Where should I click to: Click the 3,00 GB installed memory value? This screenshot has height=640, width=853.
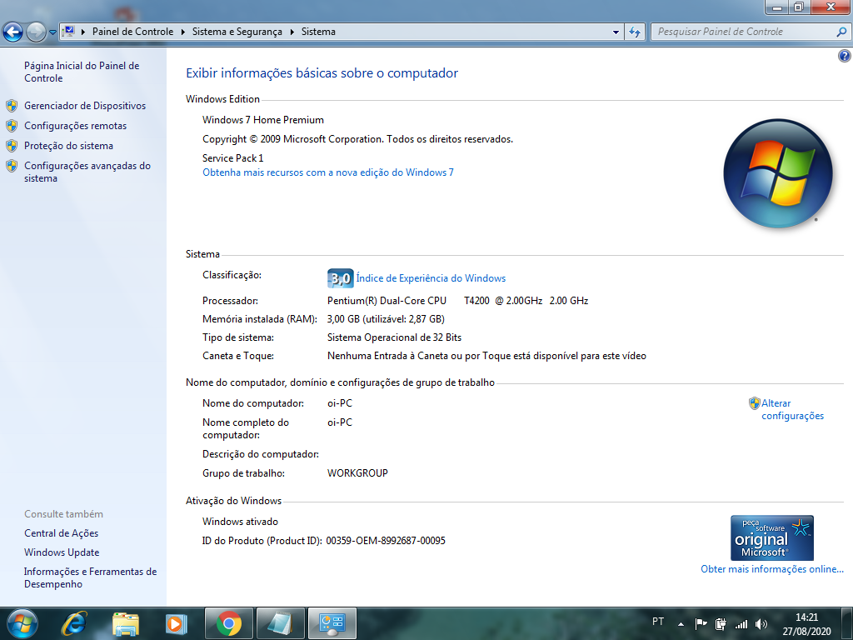click(x=386, y=319)
